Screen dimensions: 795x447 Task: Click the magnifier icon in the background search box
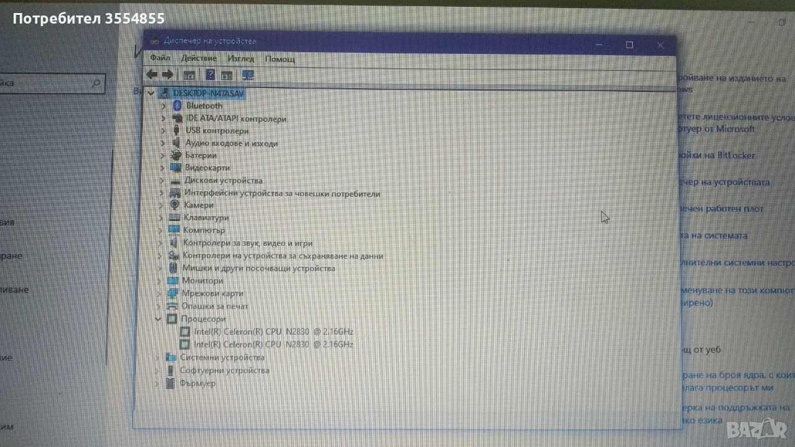tap(95, 83)
